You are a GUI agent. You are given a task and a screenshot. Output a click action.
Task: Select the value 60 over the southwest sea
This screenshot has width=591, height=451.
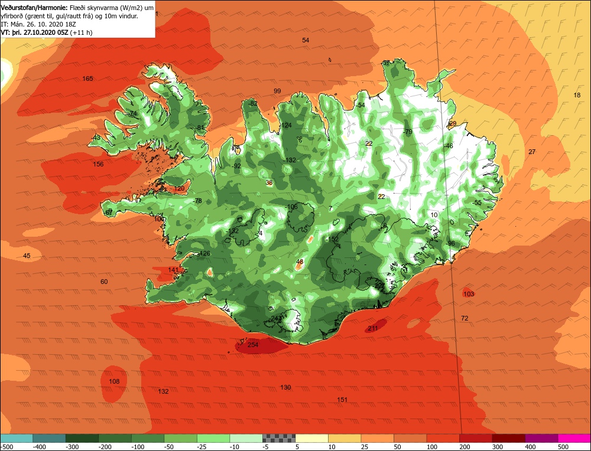coord(104,282)
